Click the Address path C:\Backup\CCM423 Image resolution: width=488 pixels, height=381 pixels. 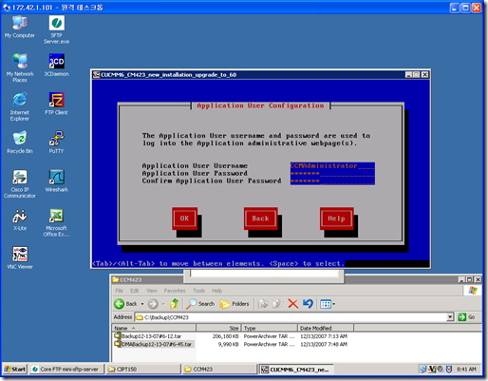click(x=166, y=317)
